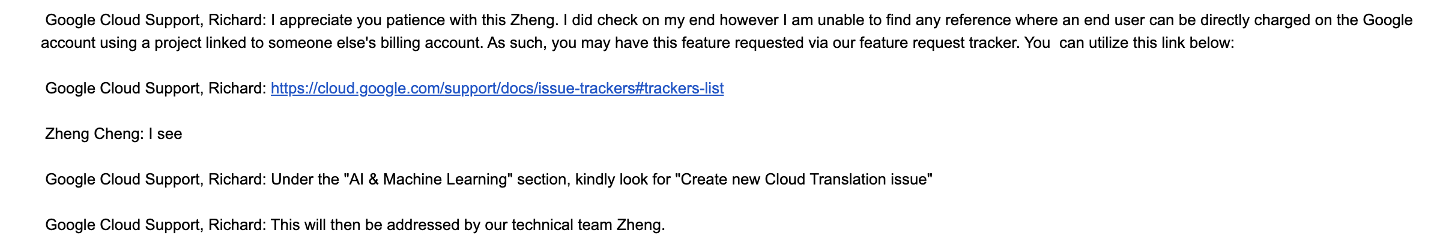Click the text "can utilize this link below"
This screenshot has width=1434, height=248.
(1145, 43)
